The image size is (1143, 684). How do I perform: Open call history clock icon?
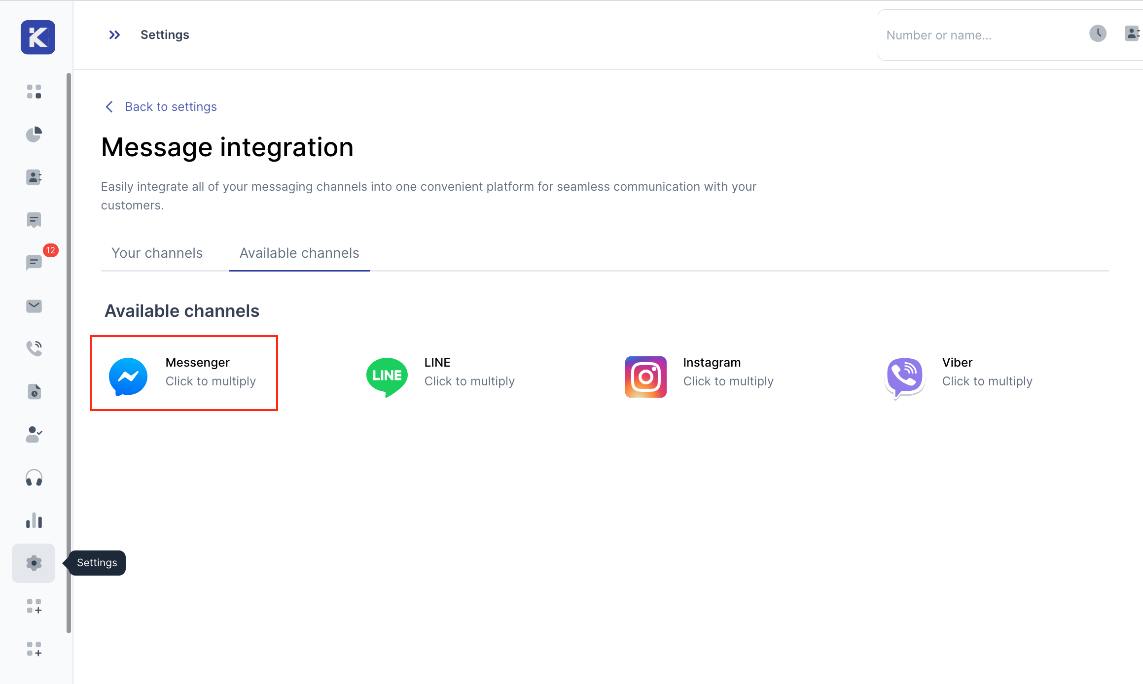[1098, 34]
